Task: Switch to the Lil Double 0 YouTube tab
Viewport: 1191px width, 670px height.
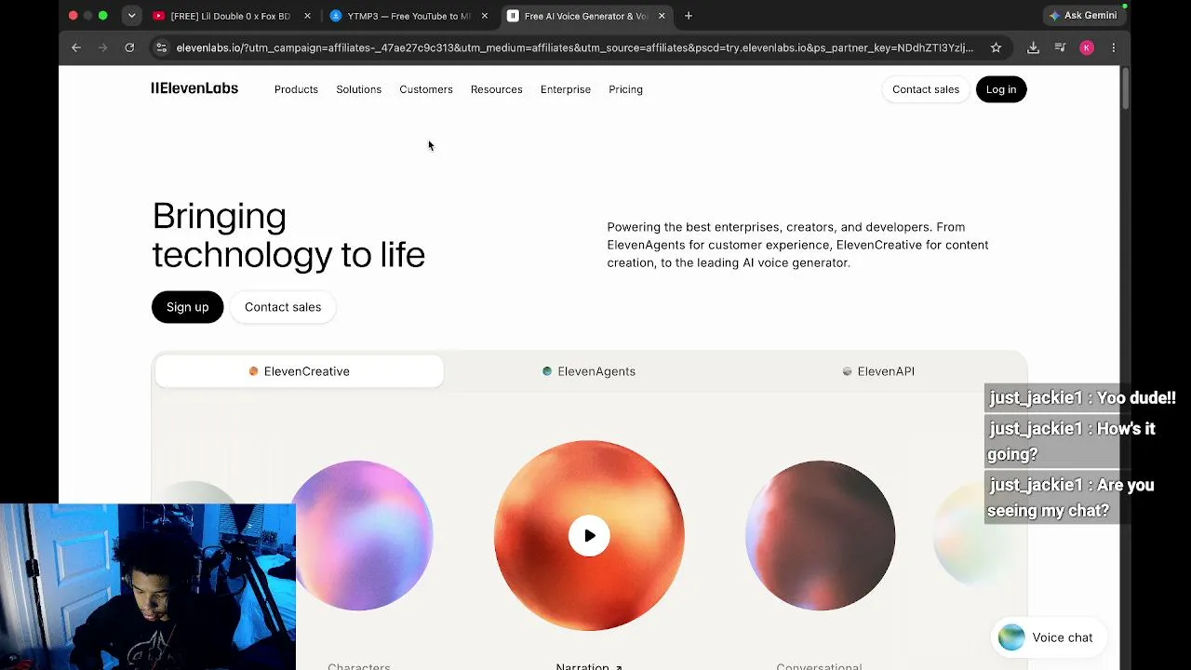Action: 231,16
